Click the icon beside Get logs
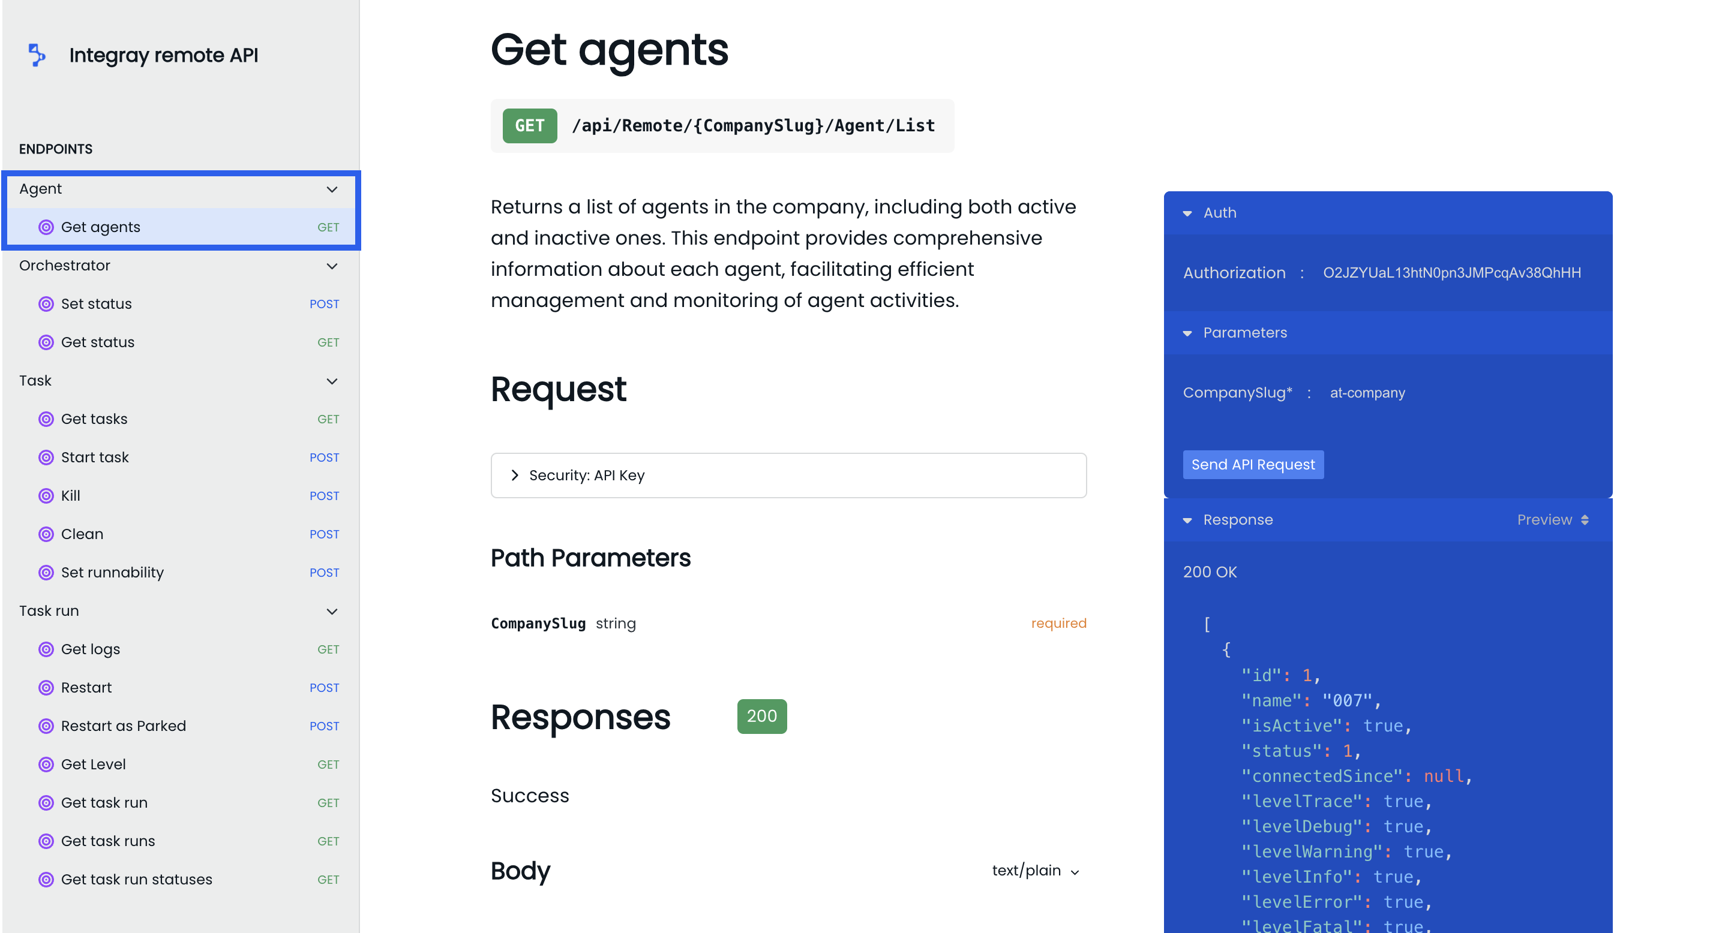Image resolution: width=1728 pixels, height=933 pixels. [x=46, y=649]
